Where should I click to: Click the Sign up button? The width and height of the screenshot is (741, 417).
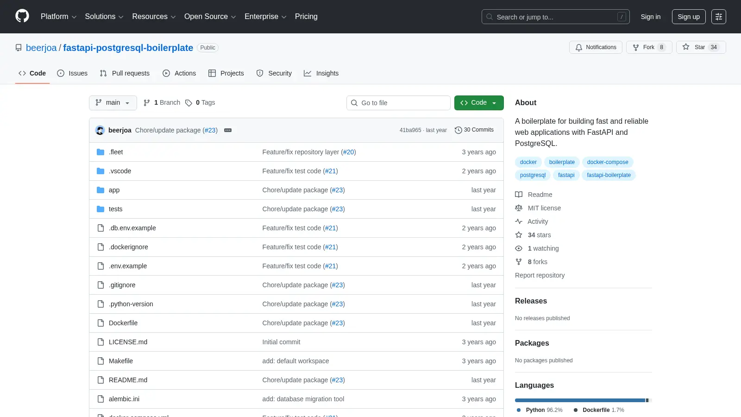689,17
